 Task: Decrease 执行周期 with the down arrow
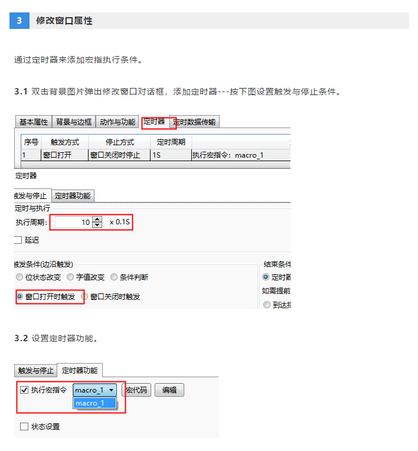click(x=97, y=225)
